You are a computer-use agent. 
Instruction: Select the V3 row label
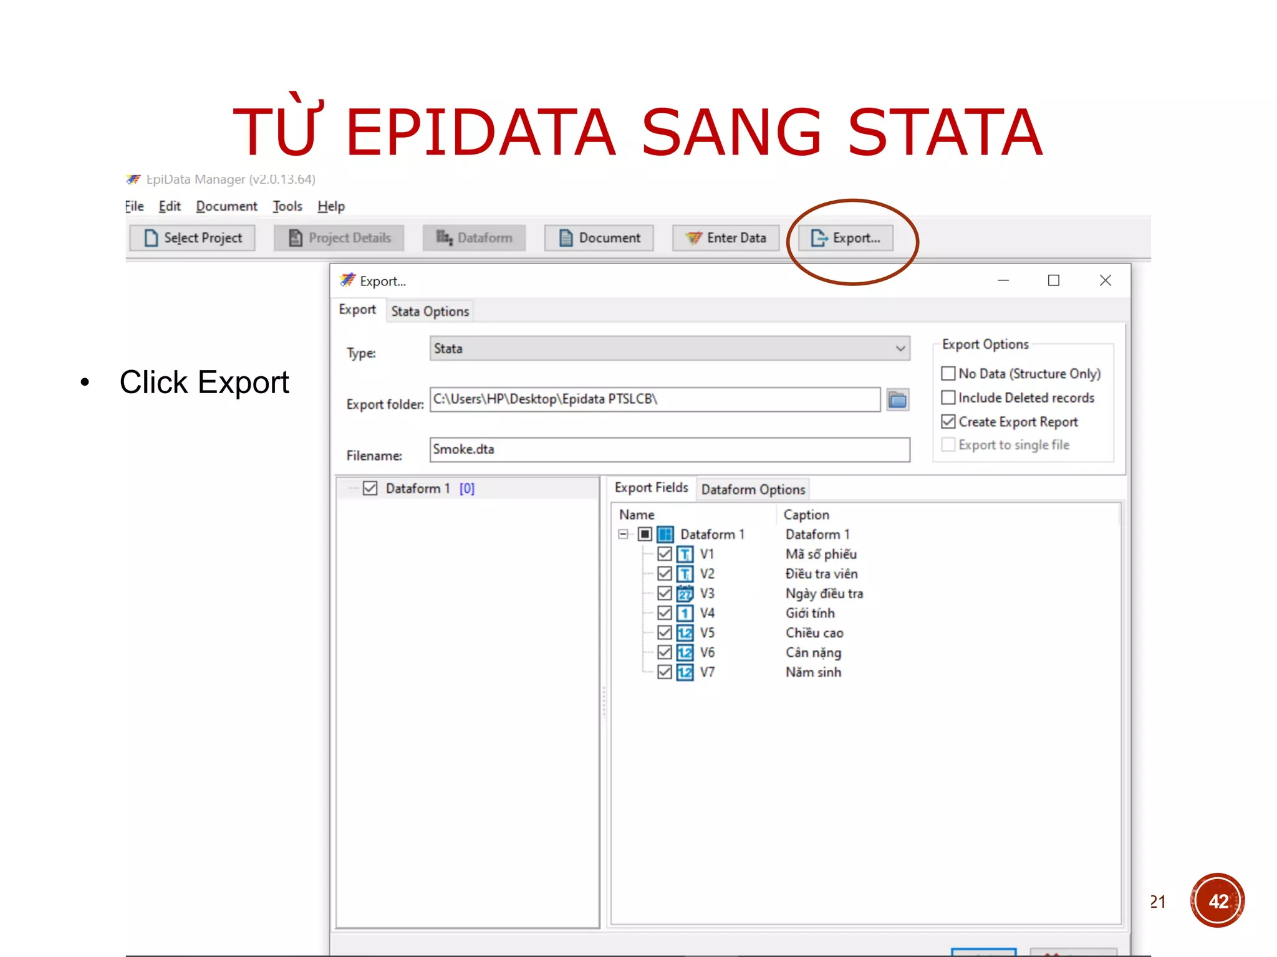(707, 593)
